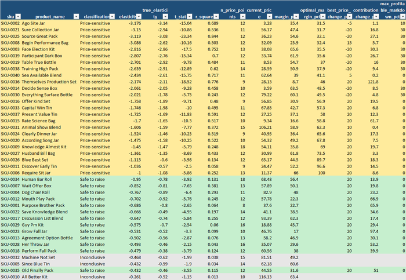Select the Her Throw Jar cell
406x280 pixels.
click(x=50, y=244)
